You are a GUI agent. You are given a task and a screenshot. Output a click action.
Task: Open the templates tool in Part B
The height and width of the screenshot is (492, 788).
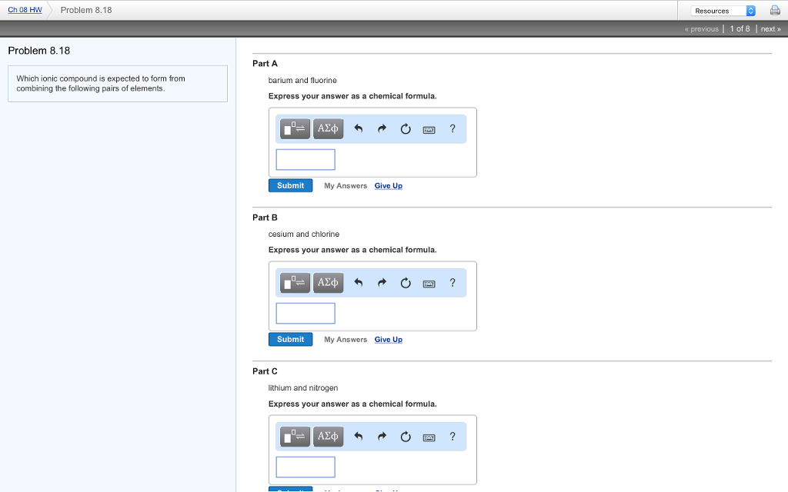295,283
